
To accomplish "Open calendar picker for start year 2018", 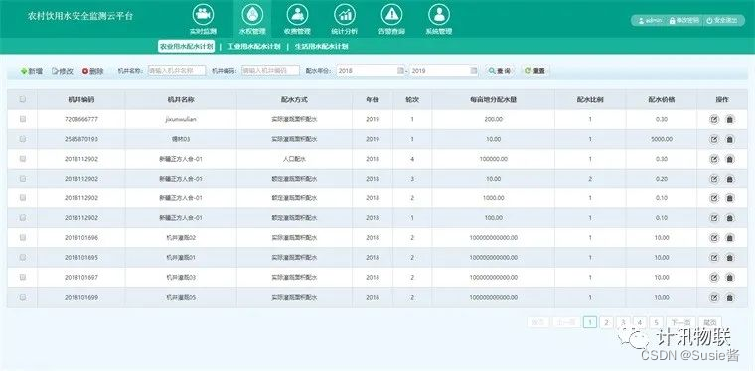I will tap(400, 71).
